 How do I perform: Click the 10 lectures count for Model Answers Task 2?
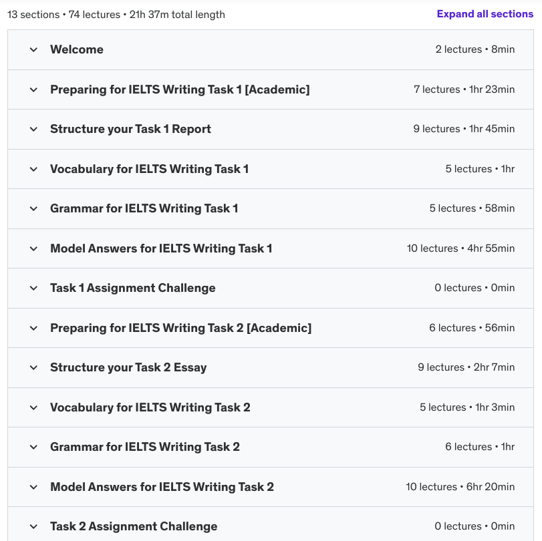(x=432, y=487)
